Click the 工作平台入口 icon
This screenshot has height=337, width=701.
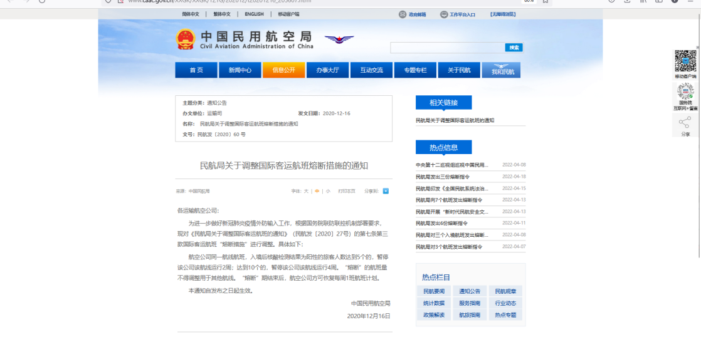[x=444, y=14]
